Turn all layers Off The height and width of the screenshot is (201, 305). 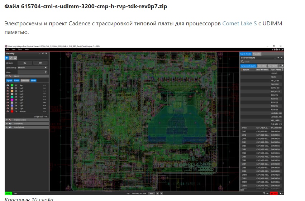40,63
